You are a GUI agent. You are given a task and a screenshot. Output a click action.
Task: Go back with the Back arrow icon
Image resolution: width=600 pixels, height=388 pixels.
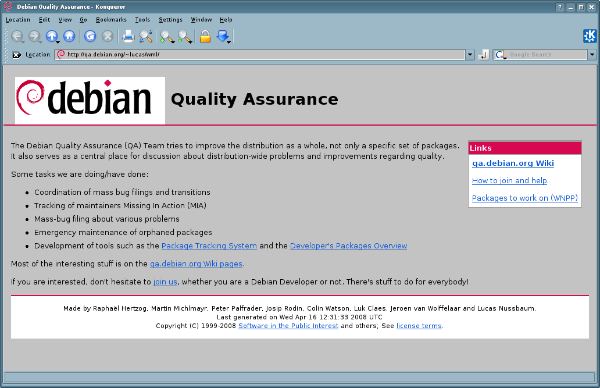tap(17, 36)
